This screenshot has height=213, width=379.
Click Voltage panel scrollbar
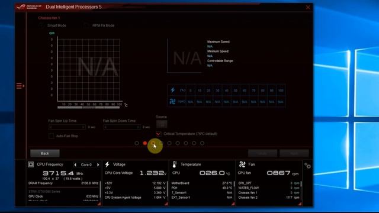click(x=167, y=189)
